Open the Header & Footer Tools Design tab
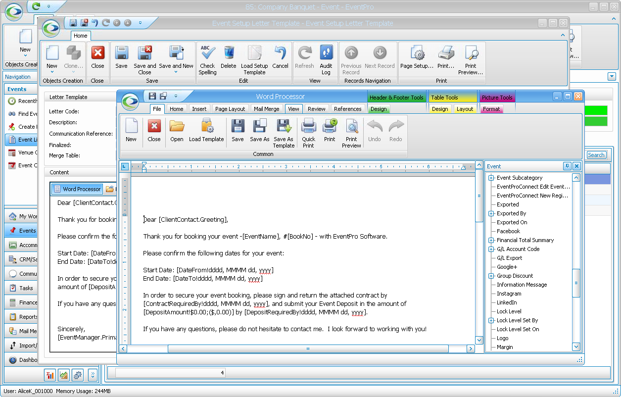The image size is (621, 397). [379, 109]
